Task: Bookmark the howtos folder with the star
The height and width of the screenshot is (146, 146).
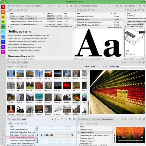Action: pos(49,6)
